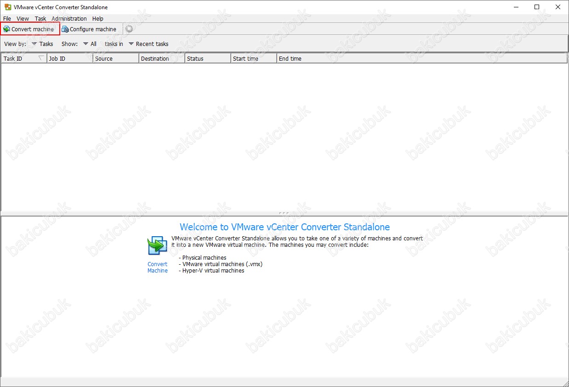Click the VMware Converter title bar icon

pyautogui.click(x=7, y=7)
